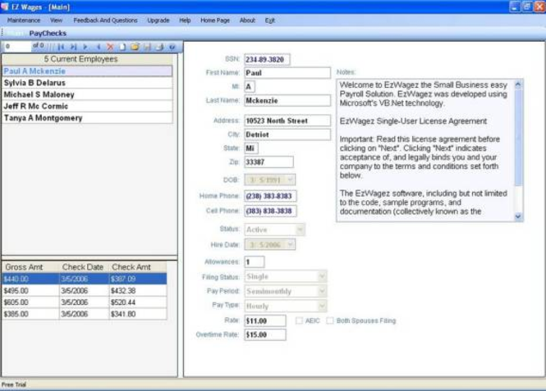Click the Notes box scrollbar down arrow
546x391 pixels.
point(518,216)
